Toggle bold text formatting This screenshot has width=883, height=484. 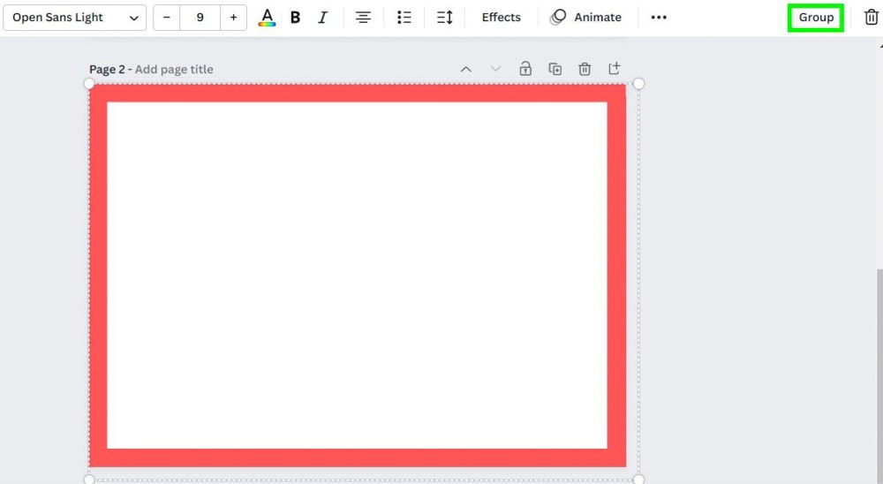(x=295, y=18)
